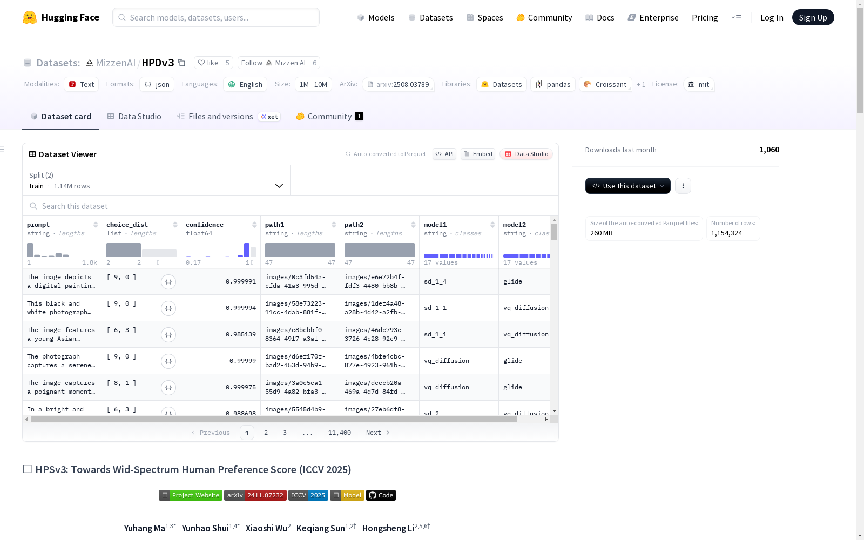Click the arxiv:2508.03789 tag
Screen dimensions: 864x540
point(399,85)
